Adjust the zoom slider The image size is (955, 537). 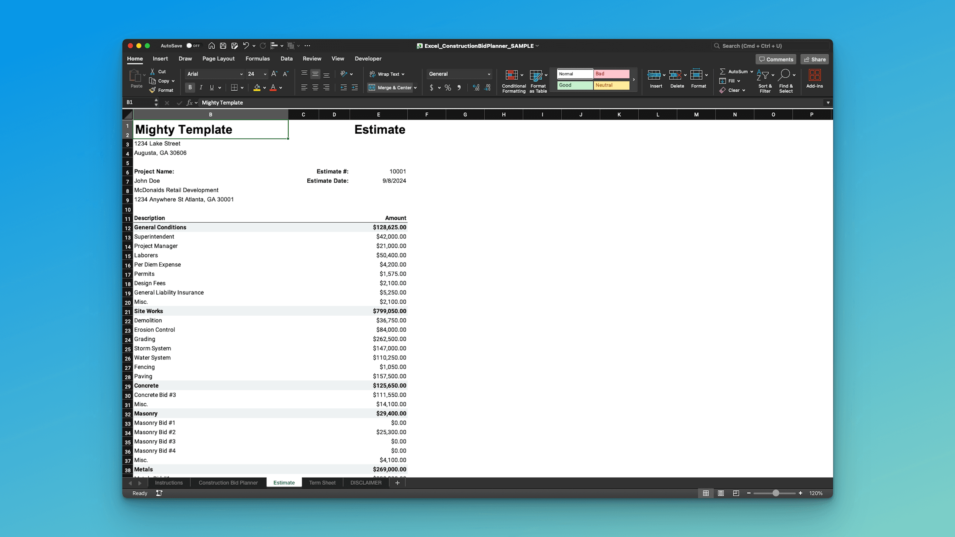(x=775, y=493)
